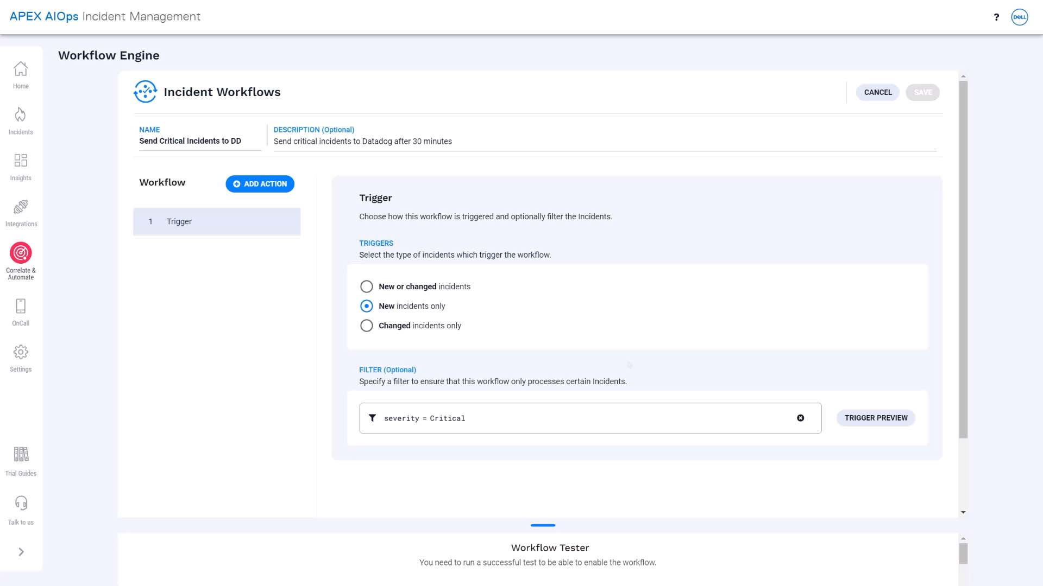Viewport: 1043px width, 586px height.
Task: Click the ADD ACTION button
Action: click(x=260, y=184)
